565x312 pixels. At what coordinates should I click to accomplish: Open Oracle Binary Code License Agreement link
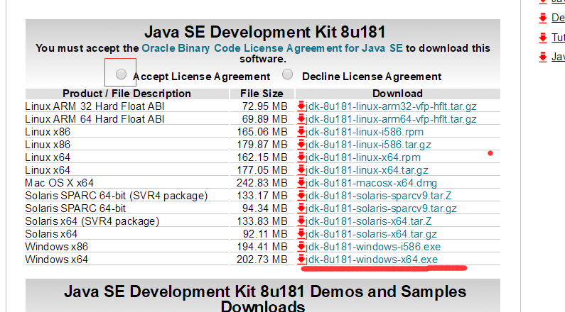click(272, 48)
